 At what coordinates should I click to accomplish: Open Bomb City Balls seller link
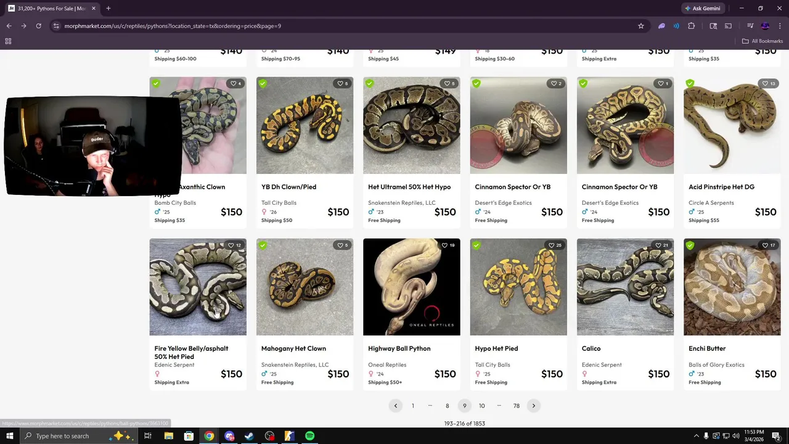point(175,203)
